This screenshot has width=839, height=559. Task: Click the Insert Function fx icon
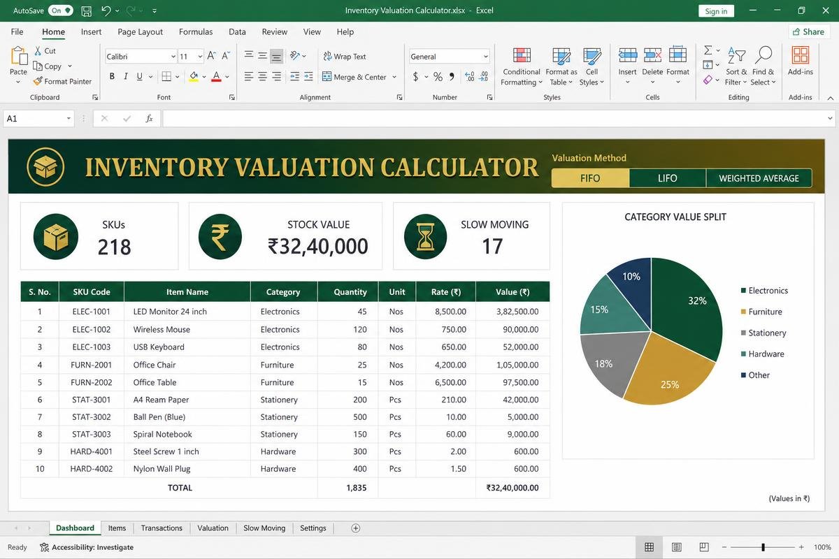click(149, 119)
